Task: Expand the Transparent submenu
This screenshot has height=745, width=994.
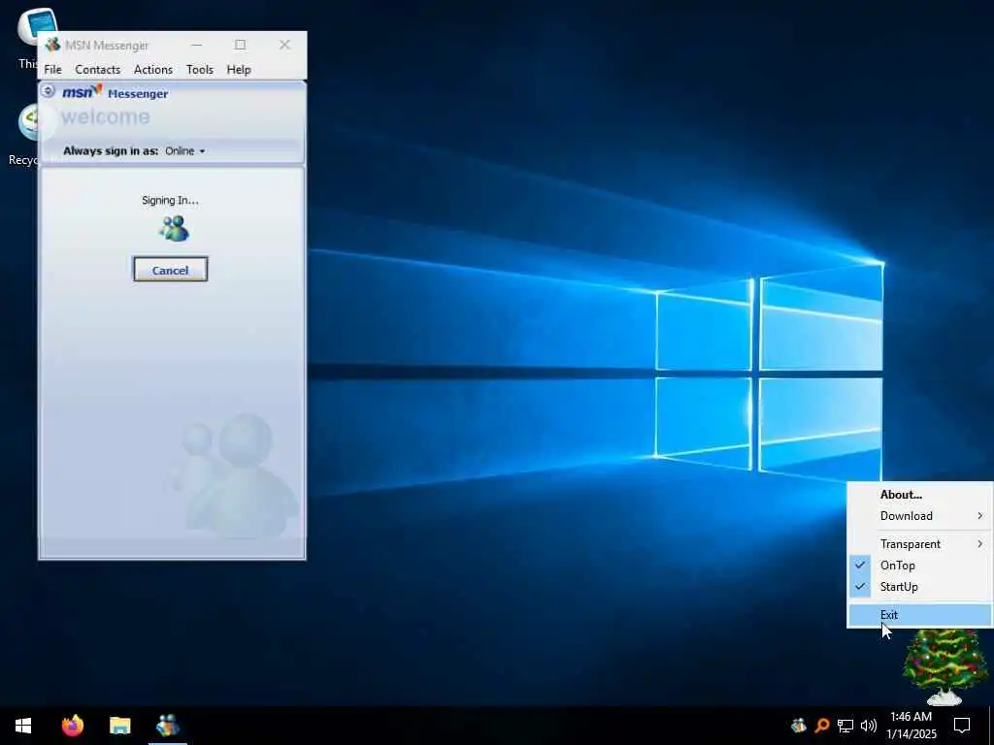Action: click(x=920, y=543)
